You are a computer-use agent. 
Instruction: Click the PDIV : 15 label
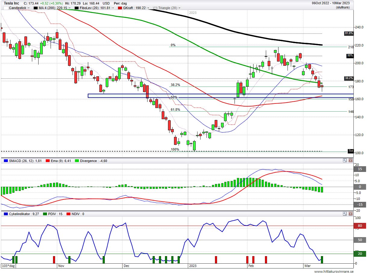point(55,214)
